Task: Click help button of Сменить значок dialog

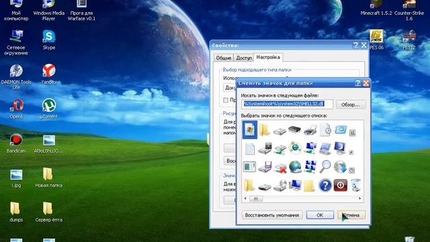Action: coord(357,83)
